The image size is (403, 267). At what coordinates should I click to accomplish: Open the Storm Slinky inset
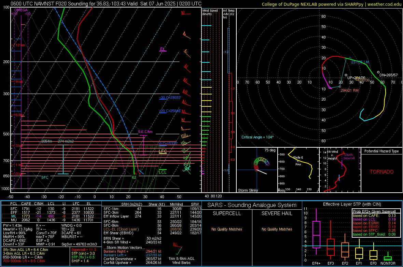257,170
